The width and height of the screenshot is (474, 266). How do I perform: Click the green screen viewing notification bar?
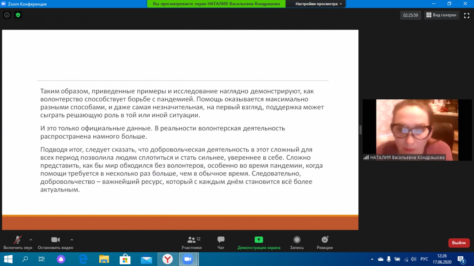click(216, 4)
